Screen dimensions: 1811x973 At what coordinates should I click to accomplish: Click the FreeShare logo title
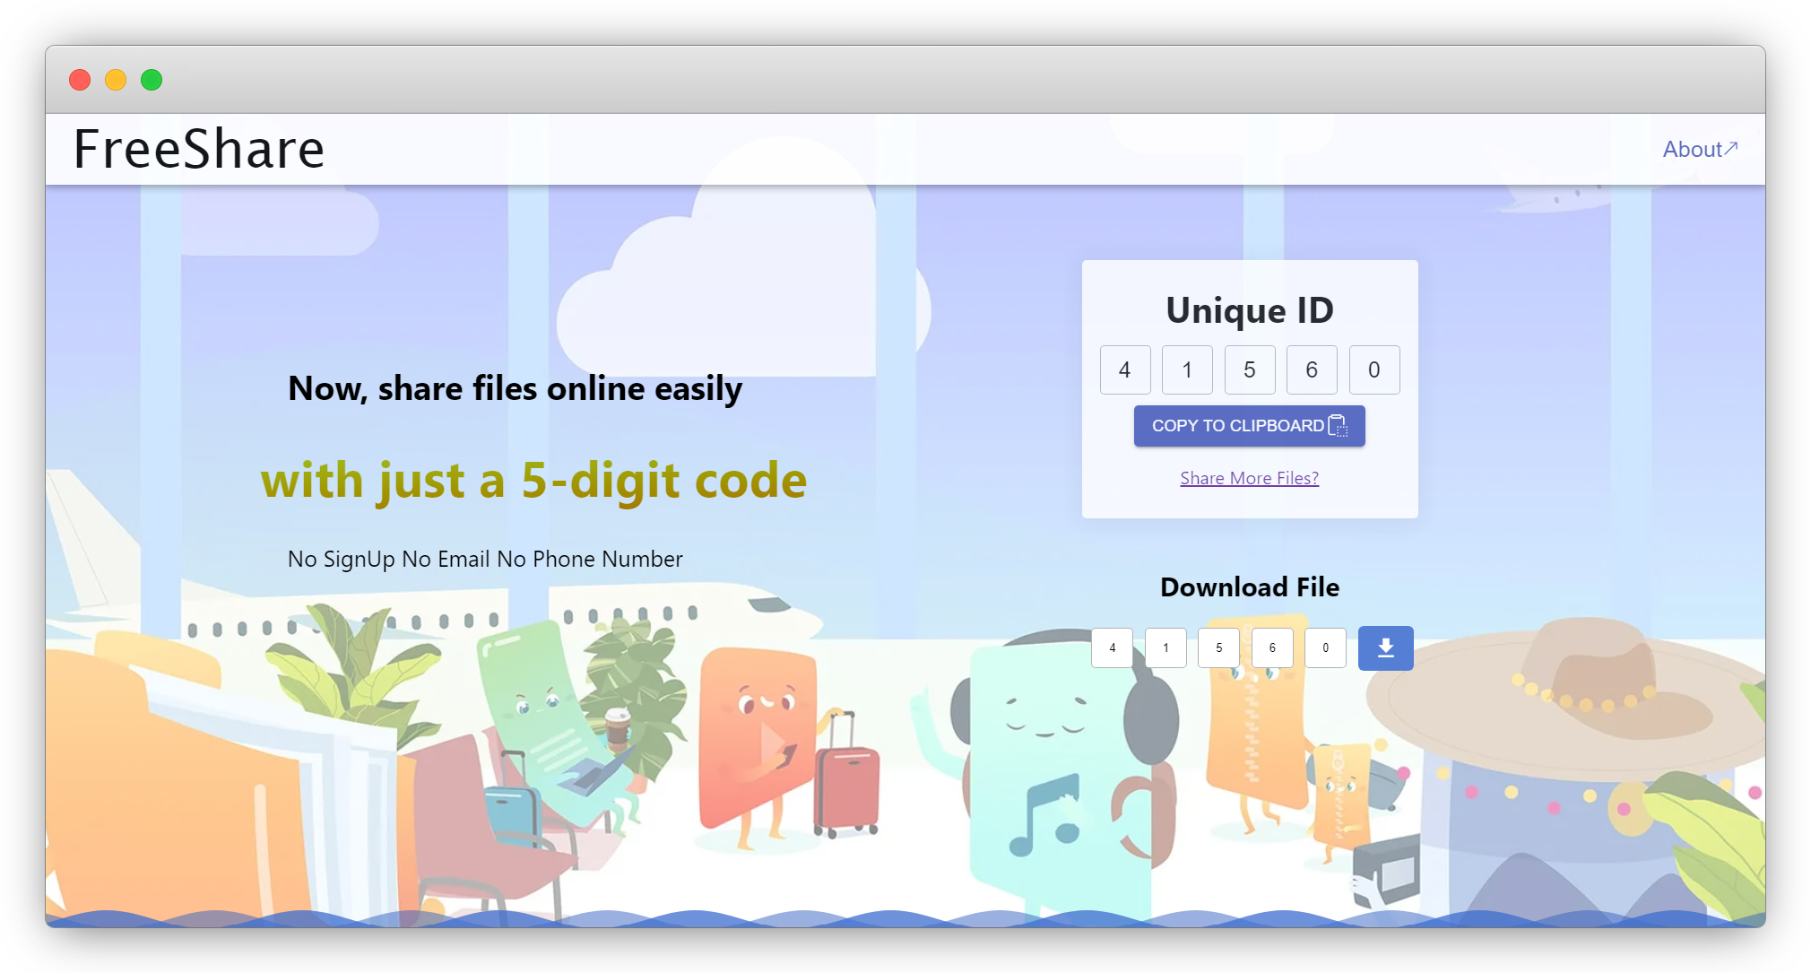[x=198, y=149]
